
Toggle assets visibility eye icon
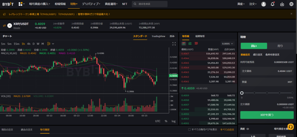(248, 129)
